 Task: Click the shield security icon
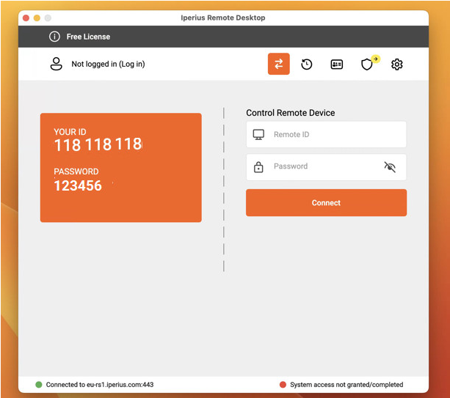pyautogui.click(x=367, y=65)
